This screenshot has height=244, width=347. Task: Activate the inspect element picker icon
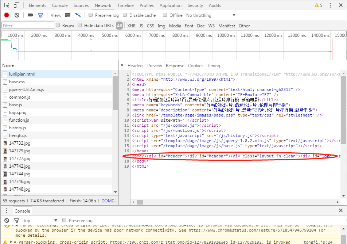point(7,5)
